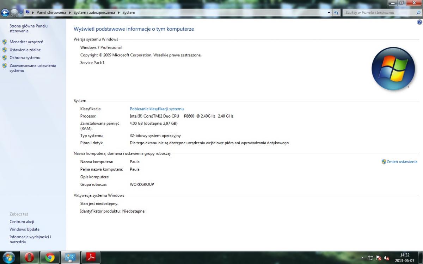The image size is (423, 264).
Task: Click the 'WORKGROUP' value
Action: 142,184
